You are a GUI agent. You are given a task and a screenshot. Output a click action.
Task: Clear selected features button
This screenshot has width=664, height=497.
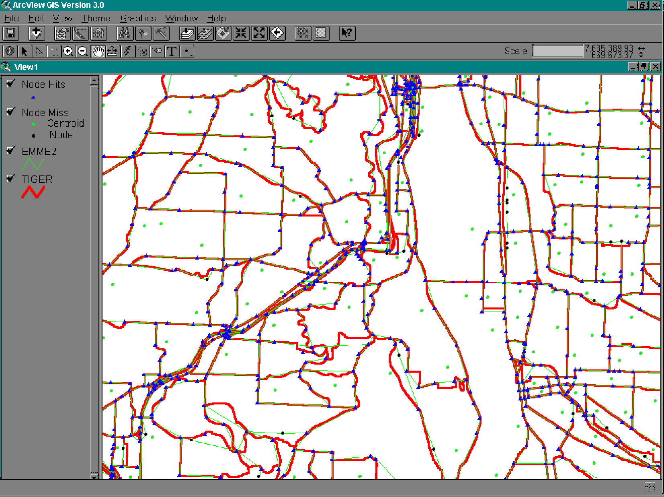click(321, 33)
